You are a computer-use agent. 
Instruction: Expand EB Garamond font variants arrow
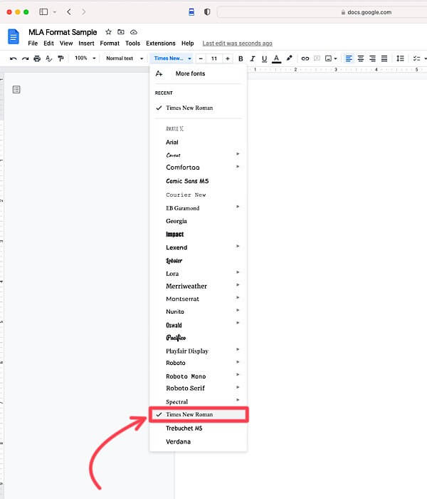pyautogui.click(x=238, y=207)
